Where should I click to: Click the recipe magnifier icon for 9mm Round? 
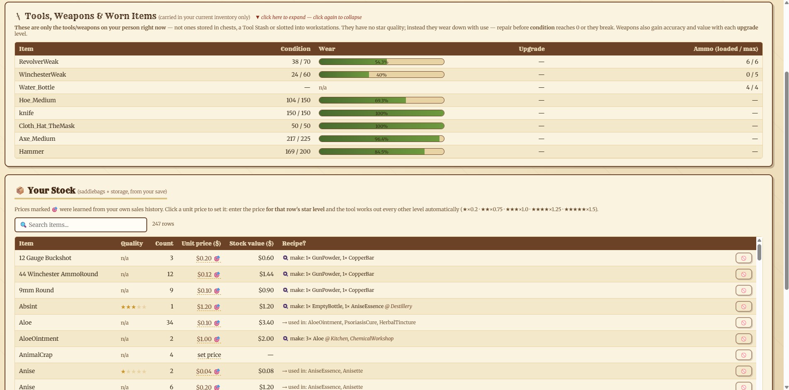pyautogui.click(x=285, y=290)
